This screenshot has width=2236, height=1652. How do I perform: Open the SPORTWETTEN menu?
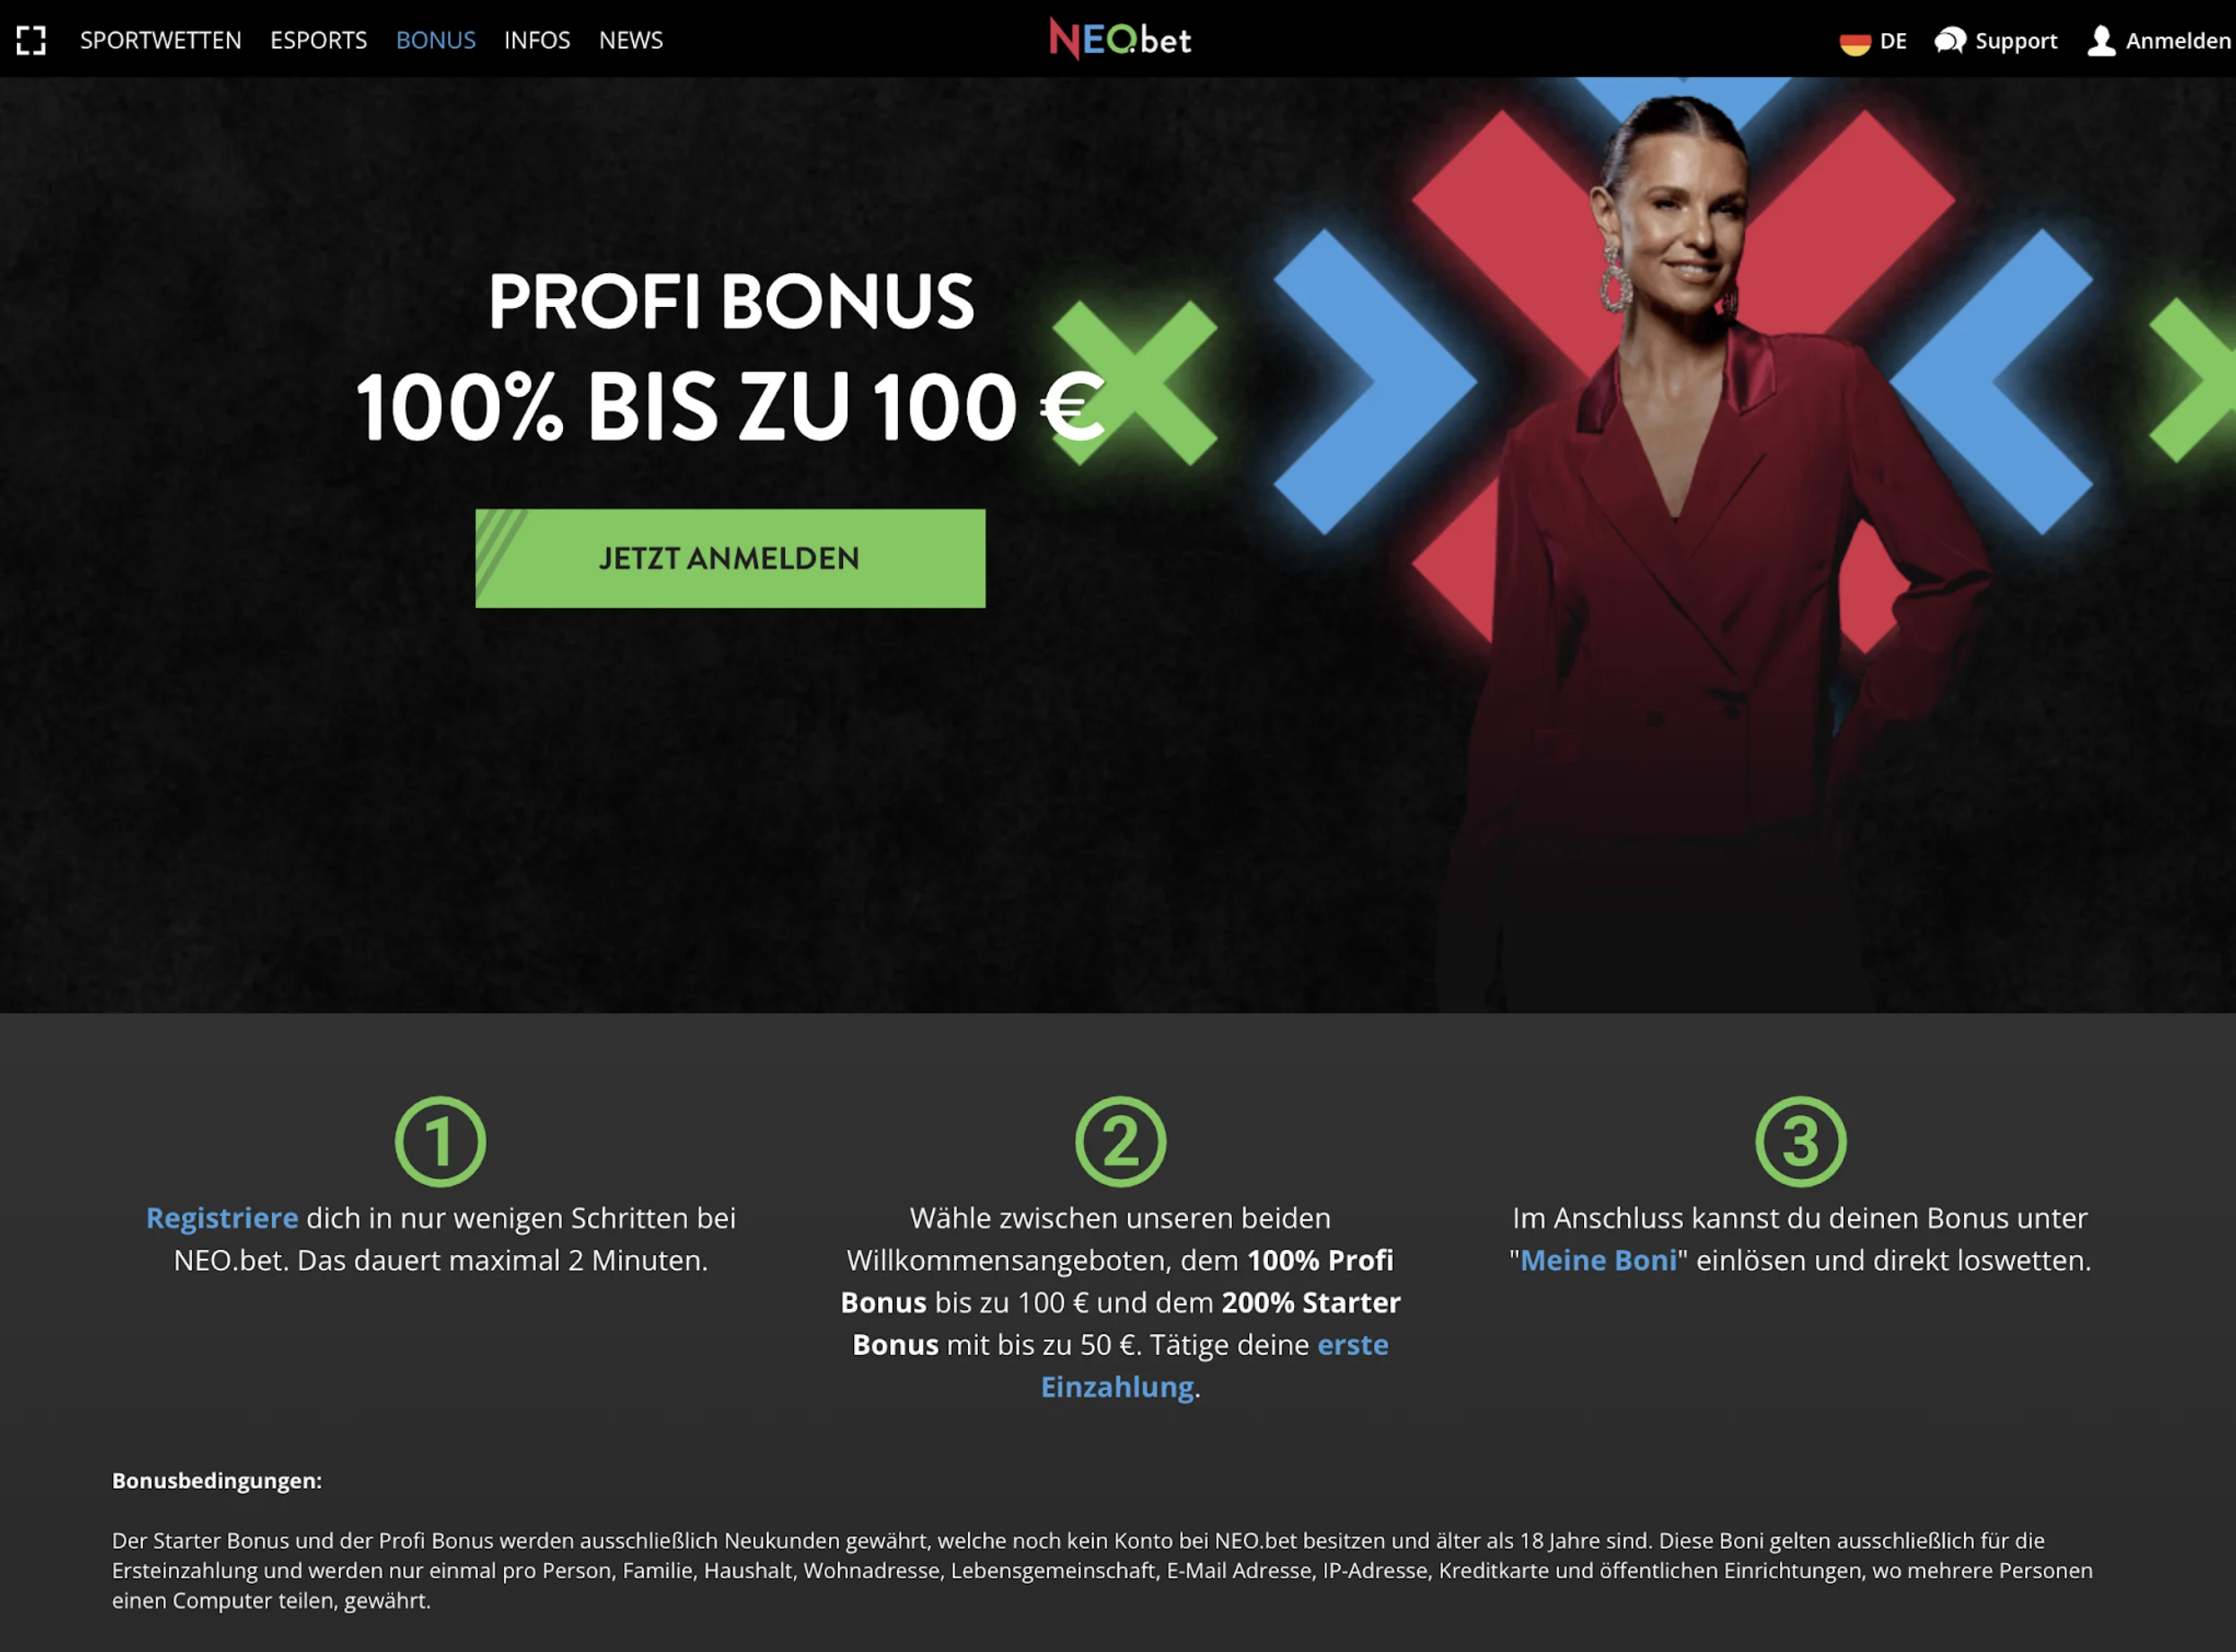[161, 40]
